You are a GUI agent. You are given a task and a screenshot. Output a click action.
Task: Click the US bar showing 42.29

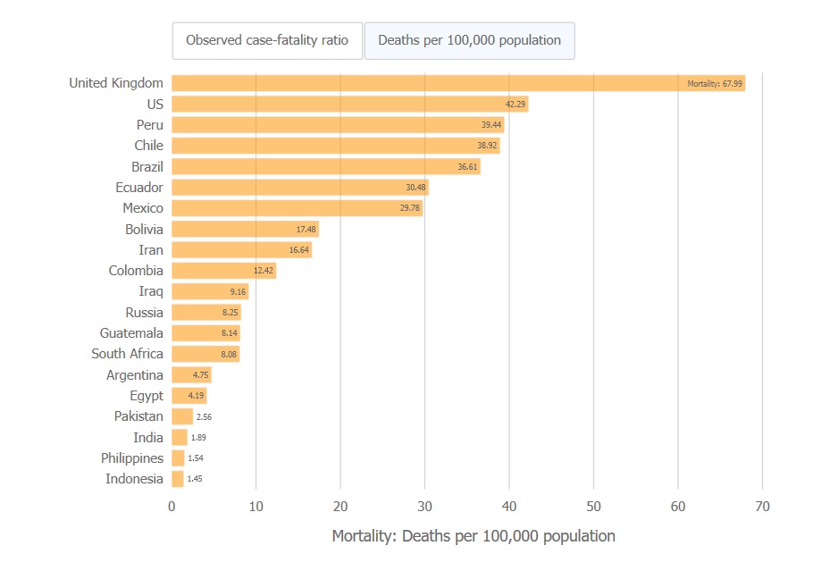tap(349, 104)
